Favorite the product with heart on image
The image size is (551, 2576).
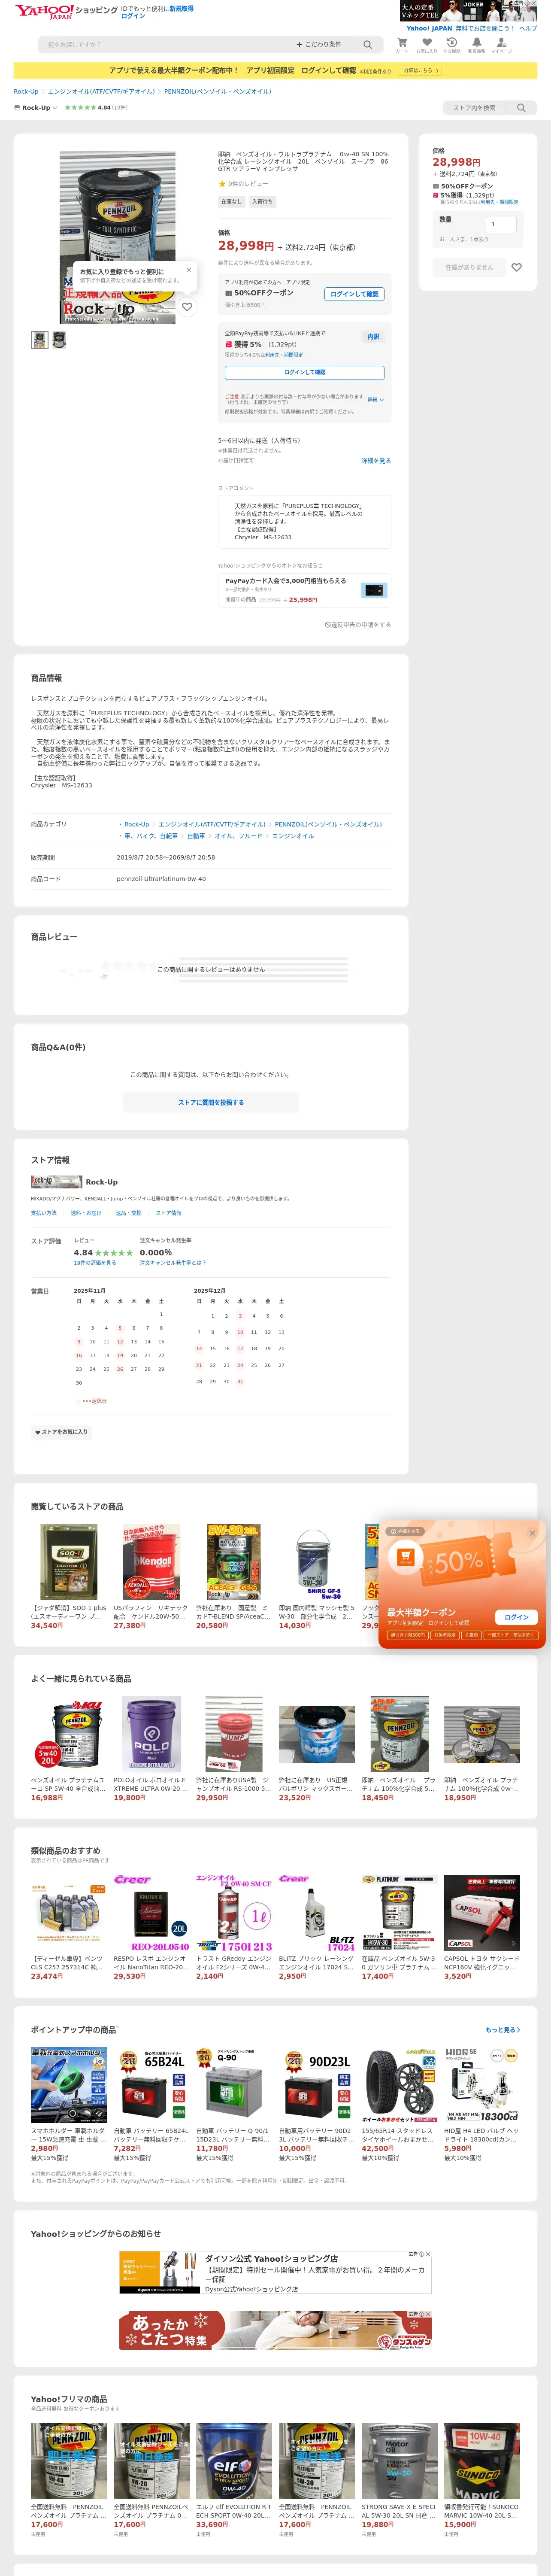click(x=187, y=307)
